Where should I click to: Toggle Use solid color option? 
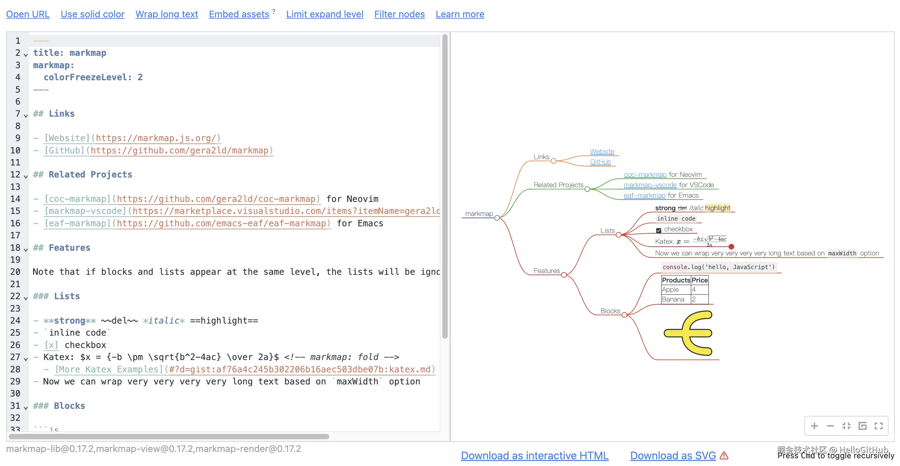coord(92,14)
